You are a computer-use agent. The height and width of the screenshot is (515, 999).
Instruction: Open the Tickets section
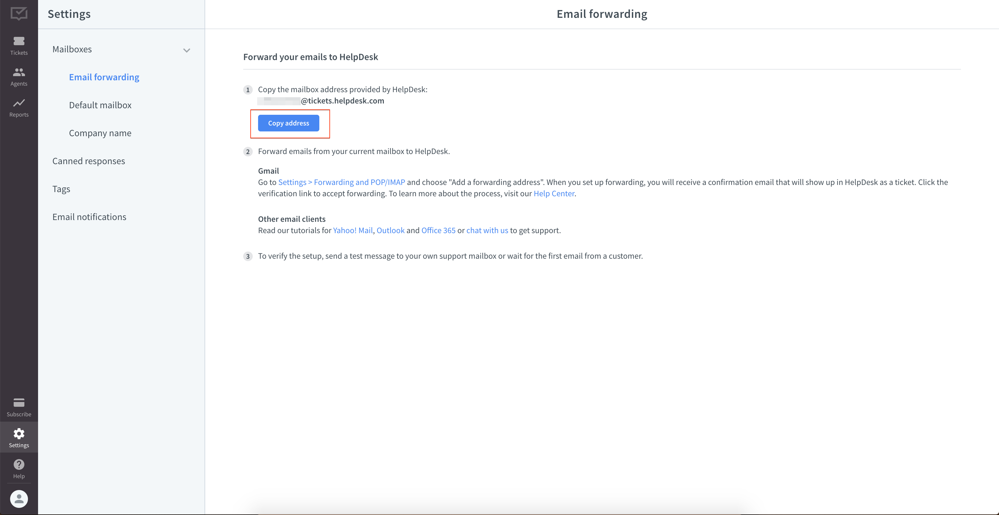(19, 45)
